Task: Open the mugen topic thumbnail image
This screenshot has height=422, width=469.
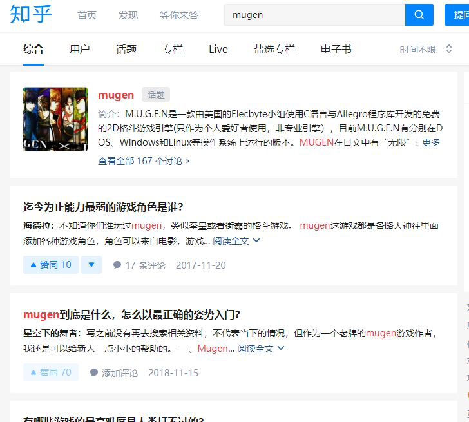Action: (55, 119)
